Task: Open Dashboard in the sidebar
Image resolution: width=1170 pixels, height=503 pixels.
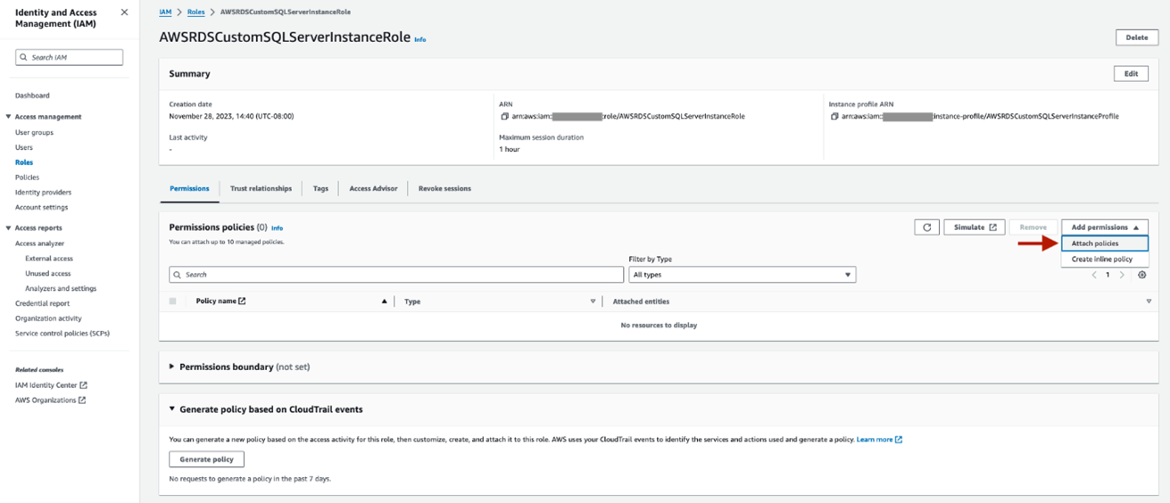Action: 32,95
